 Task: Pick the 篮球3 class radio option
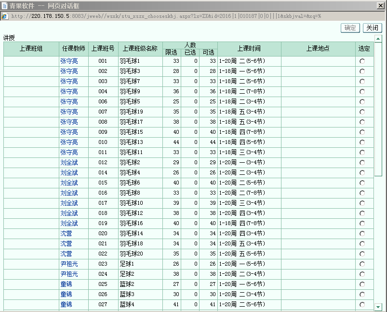(362, 295)
